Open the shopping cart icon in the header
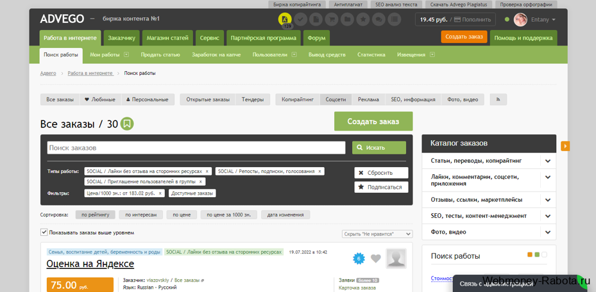Screen dimensions: 596x292 coord(332,19)
